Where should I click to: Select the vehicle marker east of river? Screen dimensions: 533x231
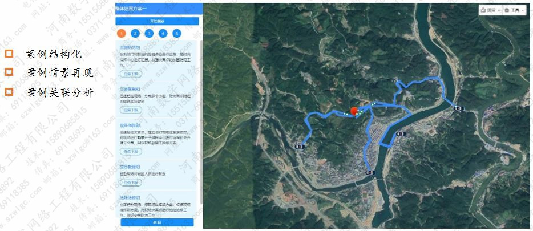pyautogui.click(x=459, y=108)
